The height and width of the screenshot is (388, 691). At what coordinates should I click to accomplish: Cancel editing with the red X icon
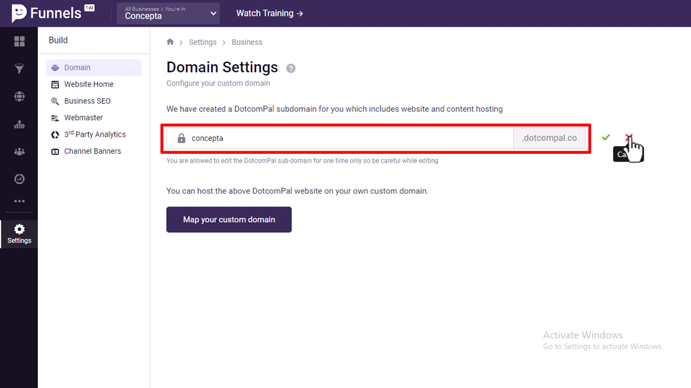point(628,138)
